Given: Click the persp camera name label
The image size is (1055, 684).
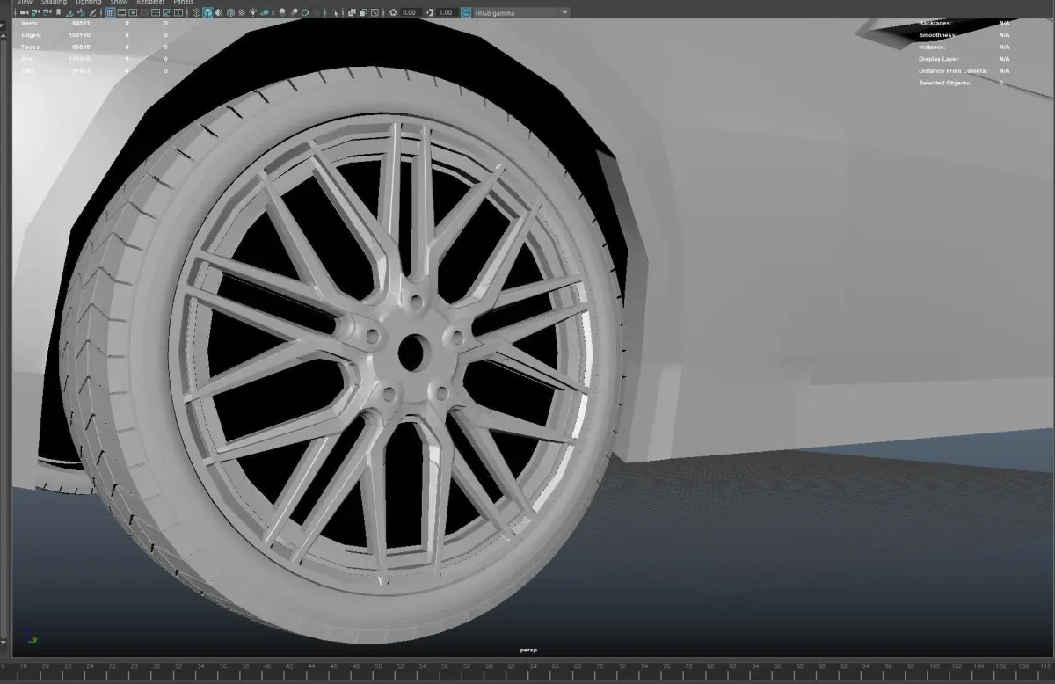Looking at the screenshot, I should [528, 650].
